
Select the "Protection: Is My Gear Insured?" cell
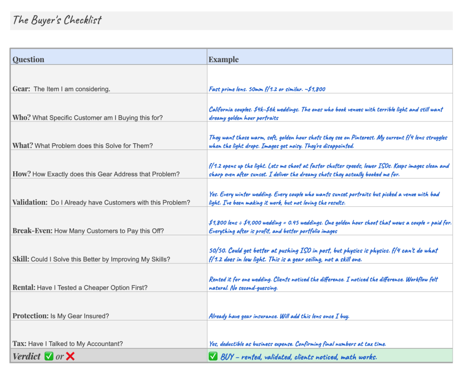[x=61, y=316]
